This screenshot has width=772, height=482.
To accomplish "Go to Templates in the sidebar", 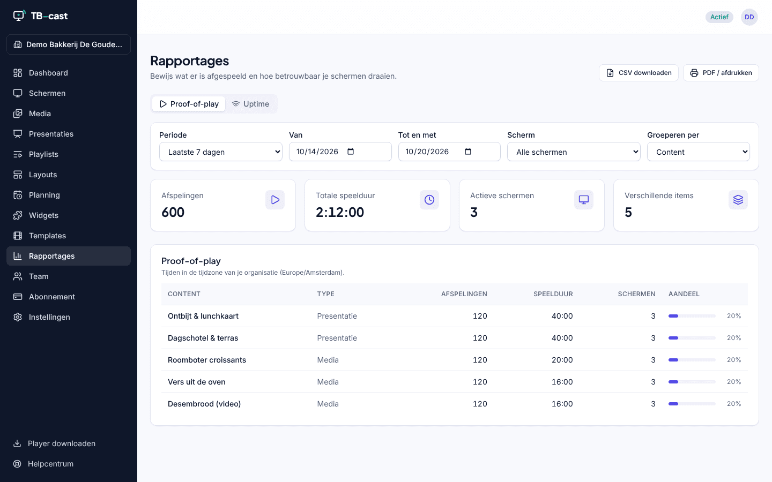I will [x=69, y=236].
